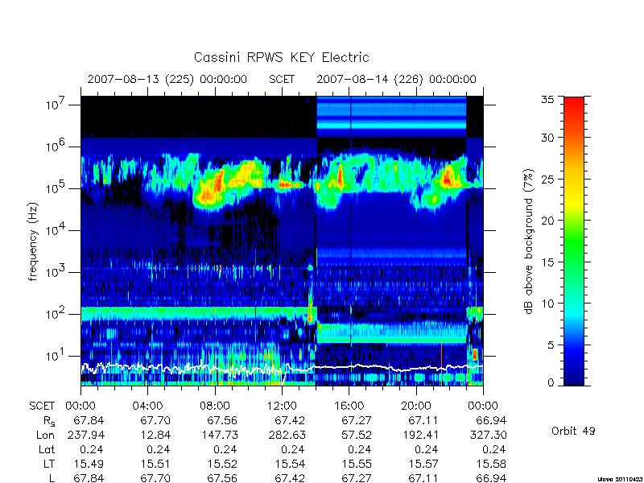The image size is (644, 483).
Task: Click the Lat row header
Action: [x=47, y=449]
